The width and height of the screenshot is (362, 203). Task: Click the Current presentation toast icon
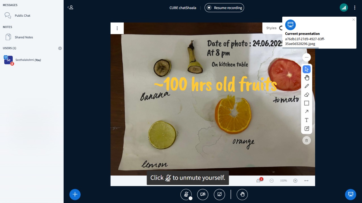pyautogui.click(x=290, y=25)
